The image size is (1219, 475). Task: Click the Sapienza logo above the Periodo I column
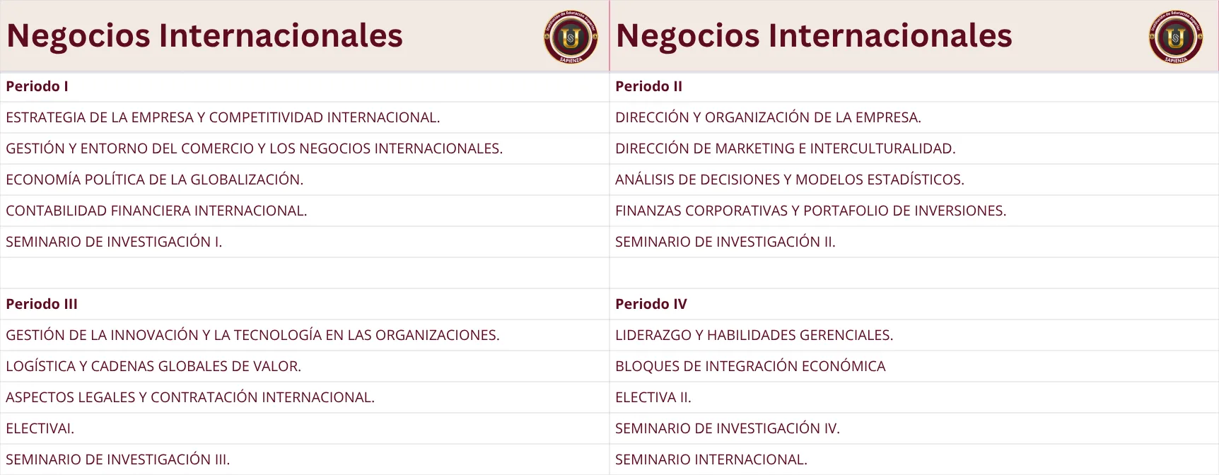pyautogui.click(x=571, y=37)
